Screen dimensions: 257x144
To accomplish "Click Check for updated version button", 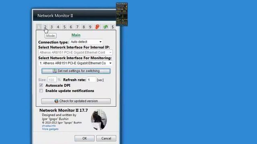I will coord(76,101).
